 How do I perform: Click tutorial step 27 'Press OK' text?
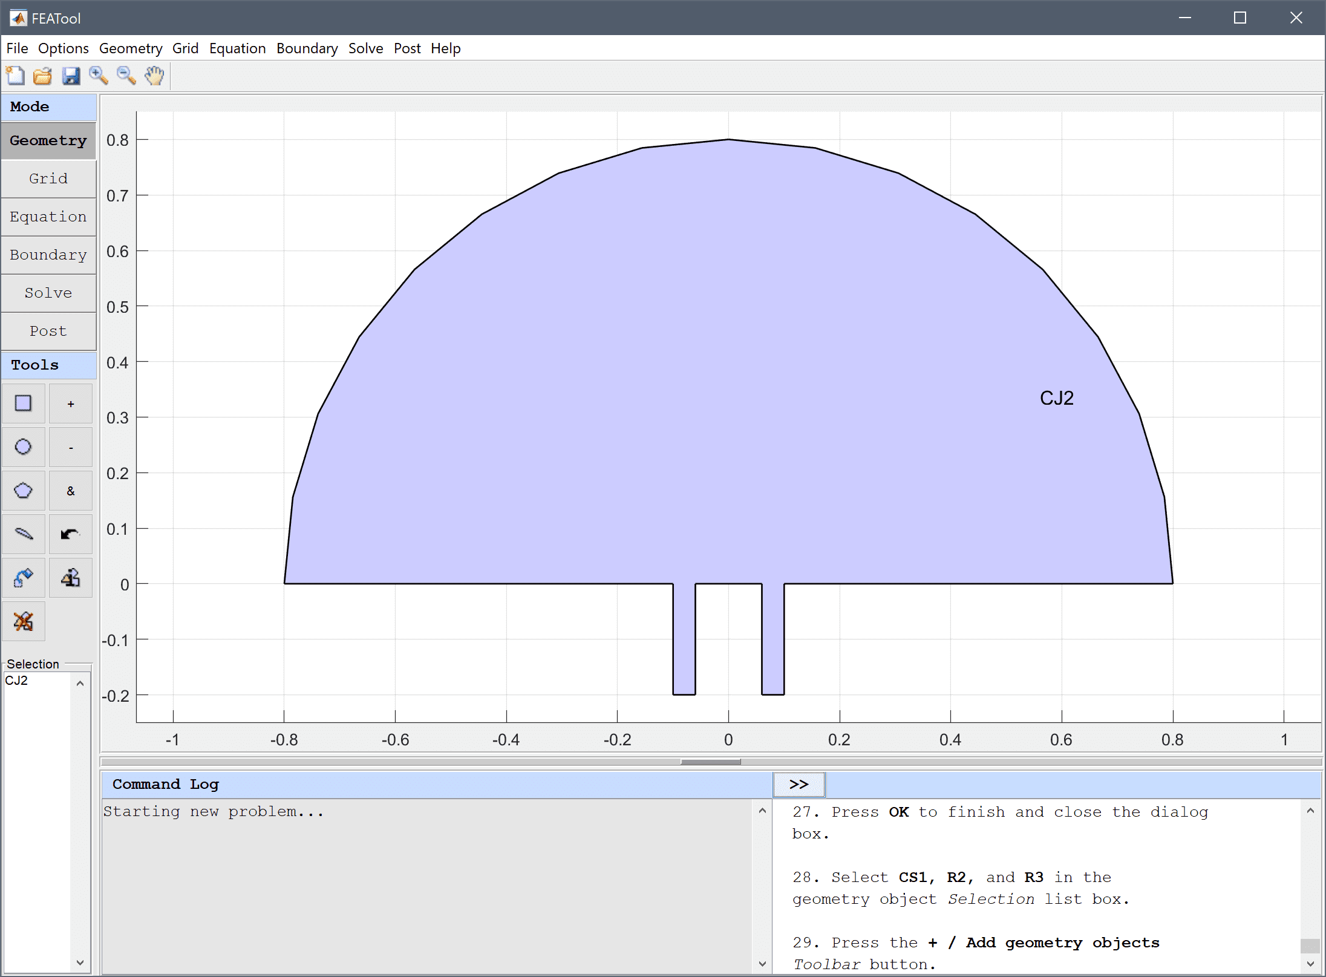tap(1001, 823)
